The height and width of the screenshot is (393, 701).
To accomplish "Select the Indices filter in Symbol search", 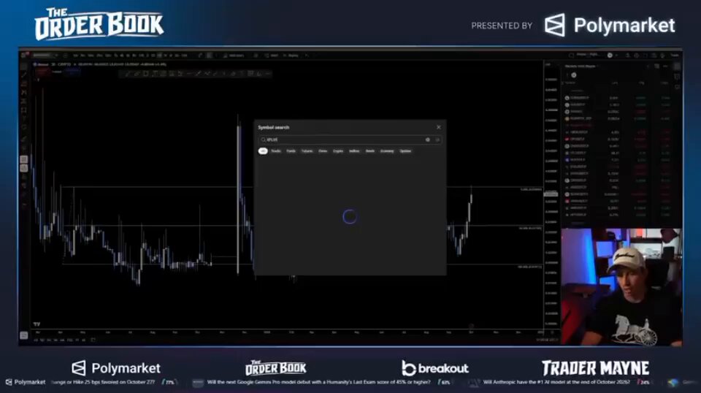I will click(354, 151).
